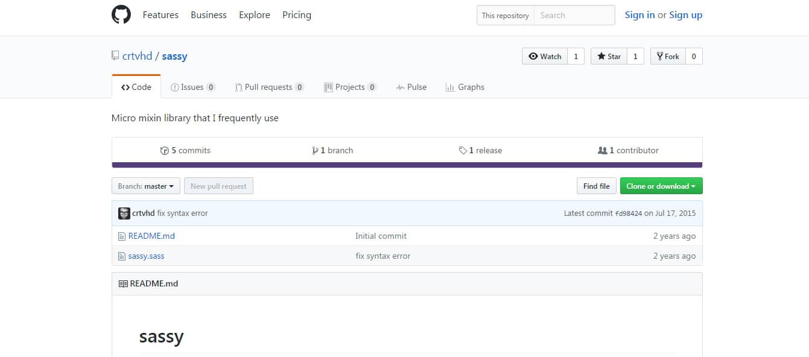Open the Pulse tab

411,87
